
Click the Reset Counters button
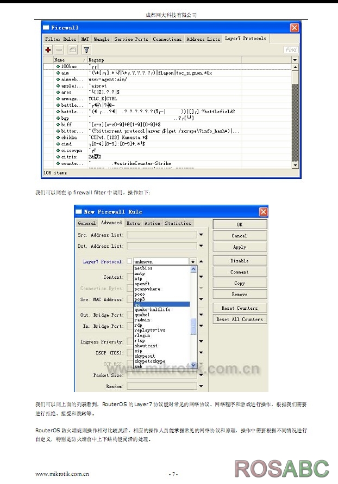[240, 308]
